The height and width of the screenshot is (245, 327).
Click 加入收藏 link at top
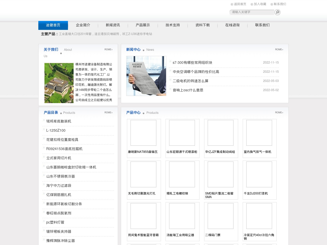pos(260,4)
